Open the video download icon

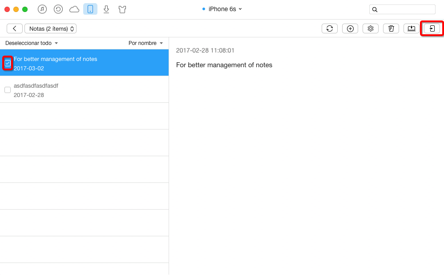coord(106,9)
